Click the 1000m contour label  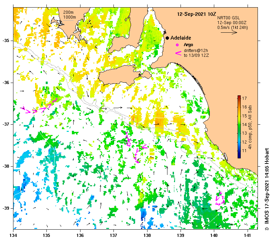(69, 17)
